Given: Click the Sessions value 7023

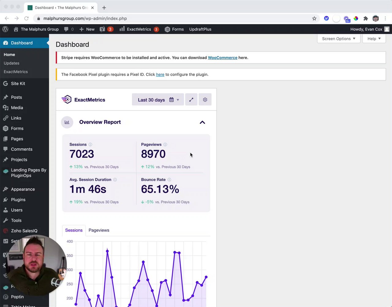Looking at the screenshot, I should (82, 154).
